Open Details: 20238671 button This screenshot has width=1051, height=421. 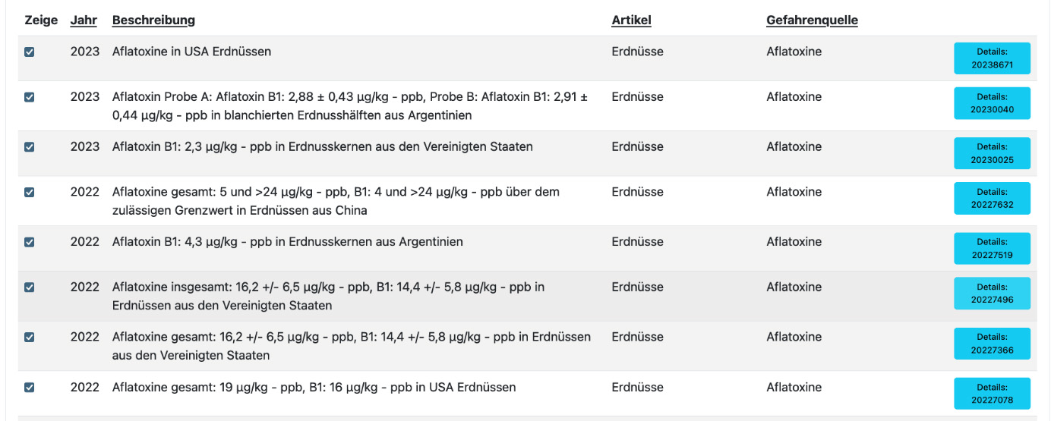pyautogui.click(x=992, y=58)
